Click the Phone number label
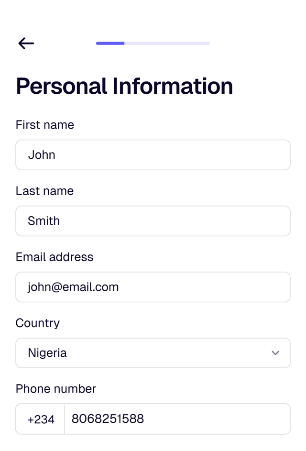 coord(55,389)
